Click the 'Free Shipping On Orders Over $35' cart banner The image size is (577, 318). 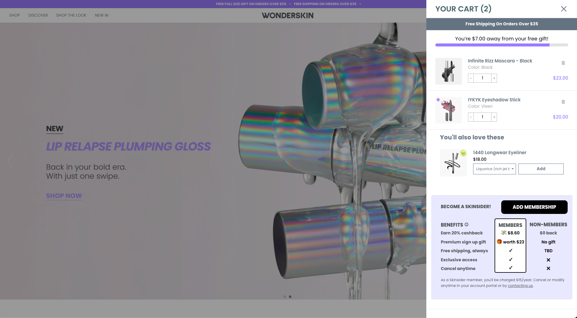[502, 24]
